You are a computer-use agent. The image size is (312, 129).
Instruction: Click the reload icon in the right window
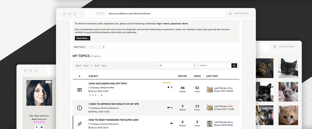click(x=275, y=46)
